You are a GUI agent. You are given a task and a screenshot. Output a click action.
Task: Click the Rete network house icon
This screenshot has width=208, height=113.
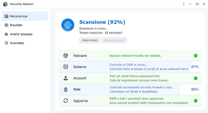point(66,89)
